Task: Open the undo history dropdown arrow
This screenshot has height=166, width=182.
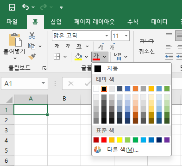Action: click(x=33, y=7)
